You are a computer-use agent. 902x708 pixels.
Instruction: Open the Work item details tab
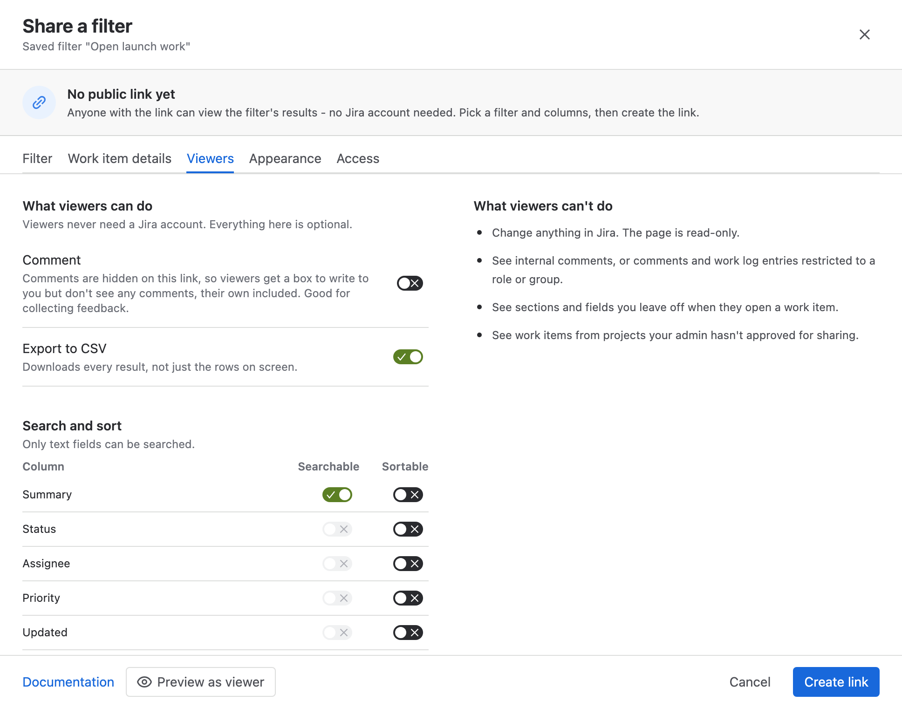tap(120, 159)
